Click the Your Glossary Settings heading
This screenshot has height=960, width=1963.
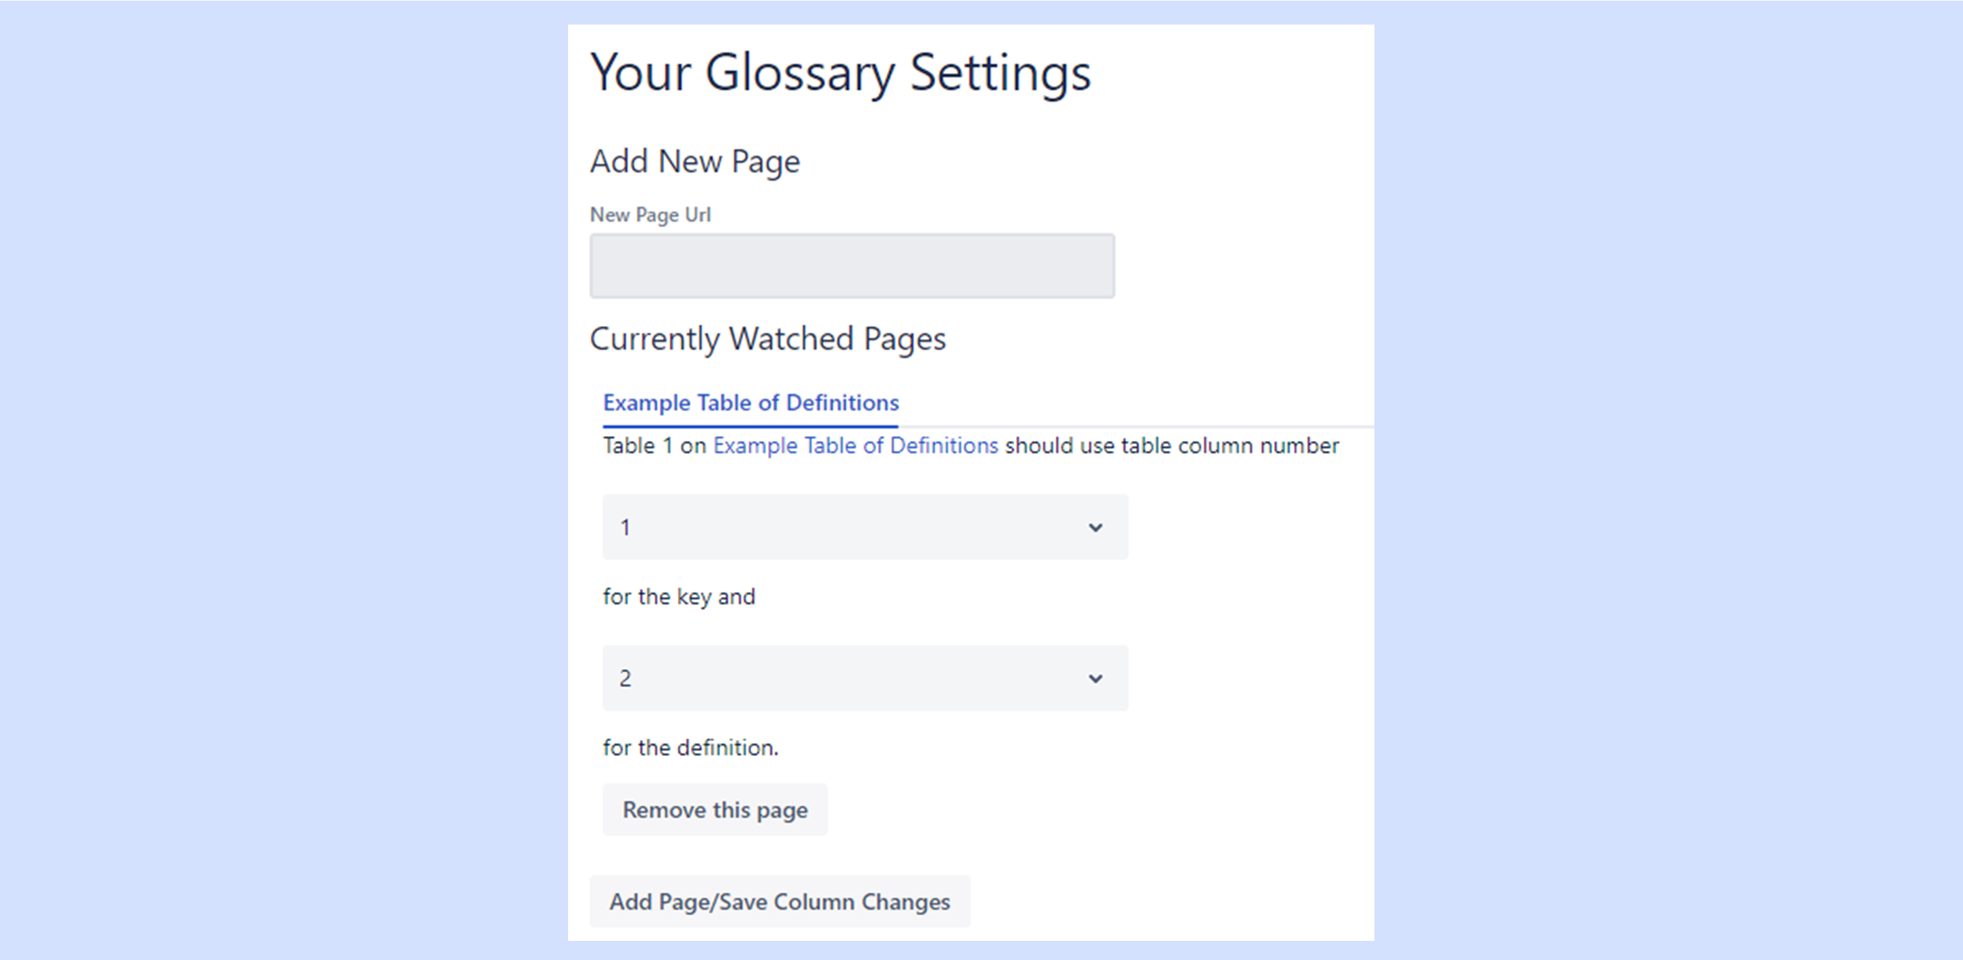(840, 73)
